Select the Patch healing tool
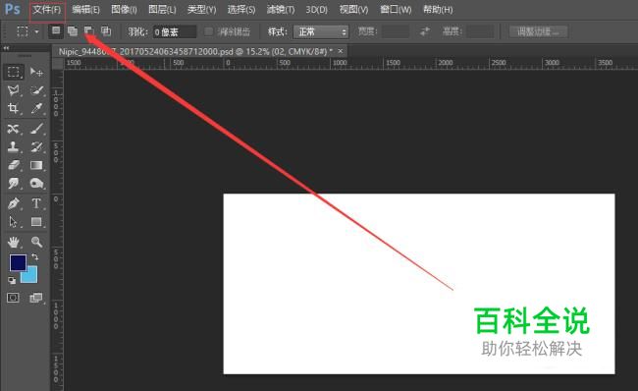Viewport: 638px width, 391px height. pos(14,129)
